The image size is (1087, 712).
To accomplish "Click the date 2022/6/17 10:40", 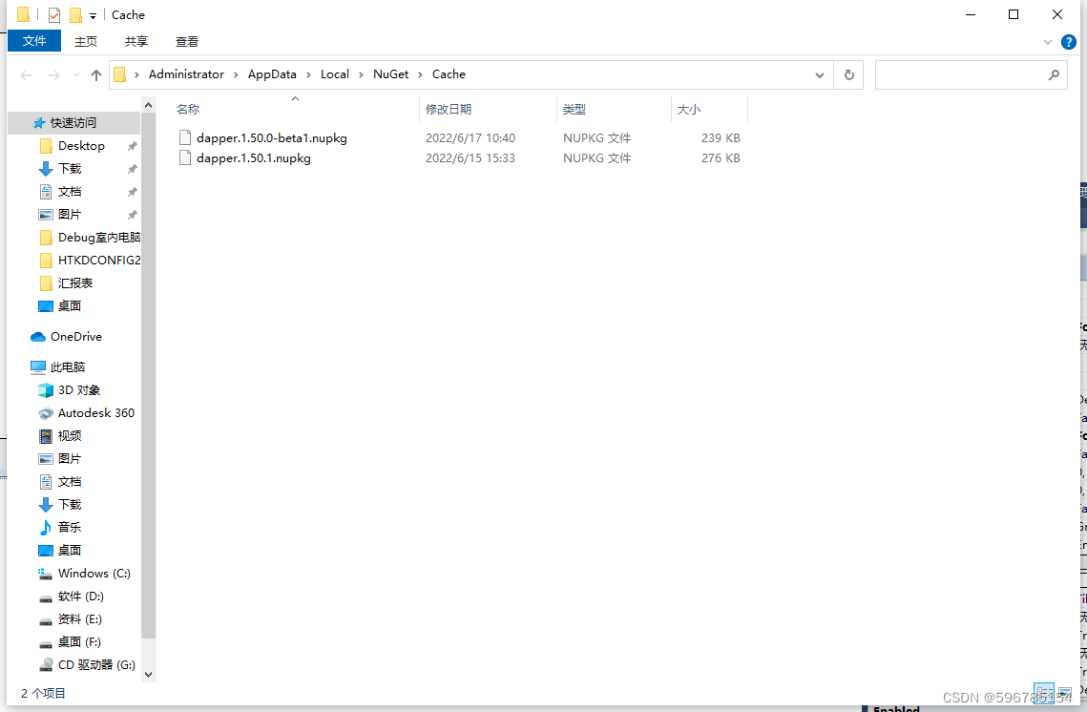I will coord(470,138).
